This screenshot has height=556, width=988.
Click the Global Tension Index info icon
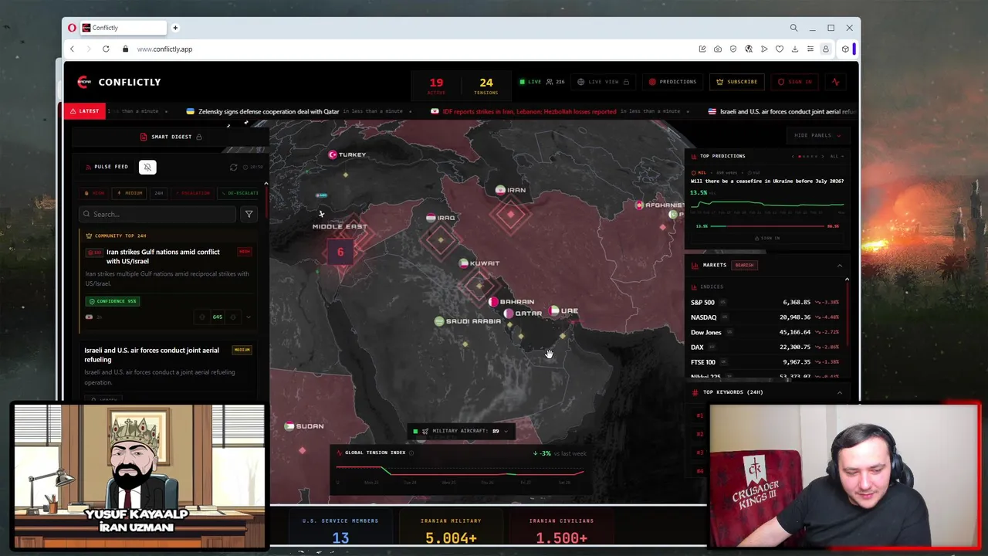[411, 453]
